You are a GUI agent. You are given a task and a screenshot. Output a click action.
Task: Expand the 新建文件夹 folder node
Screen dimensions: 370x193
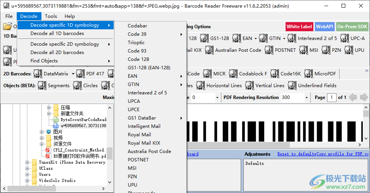point(49,113)
